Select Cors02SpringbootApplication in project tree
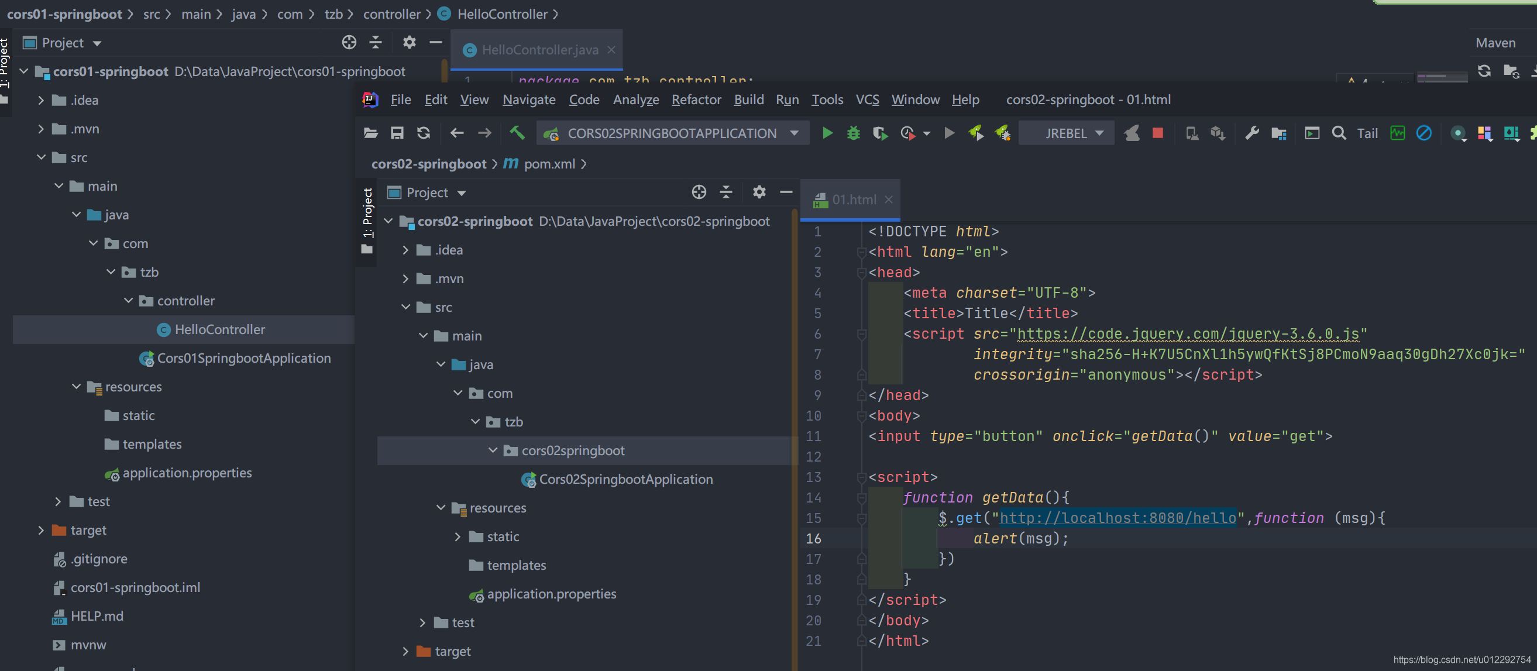This screenshot has height=671, width=1537. click(625, 479)
